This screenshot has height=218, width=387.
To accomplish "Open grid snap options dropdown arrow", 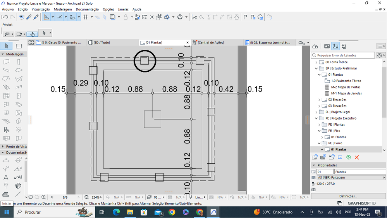I will 91,17.
